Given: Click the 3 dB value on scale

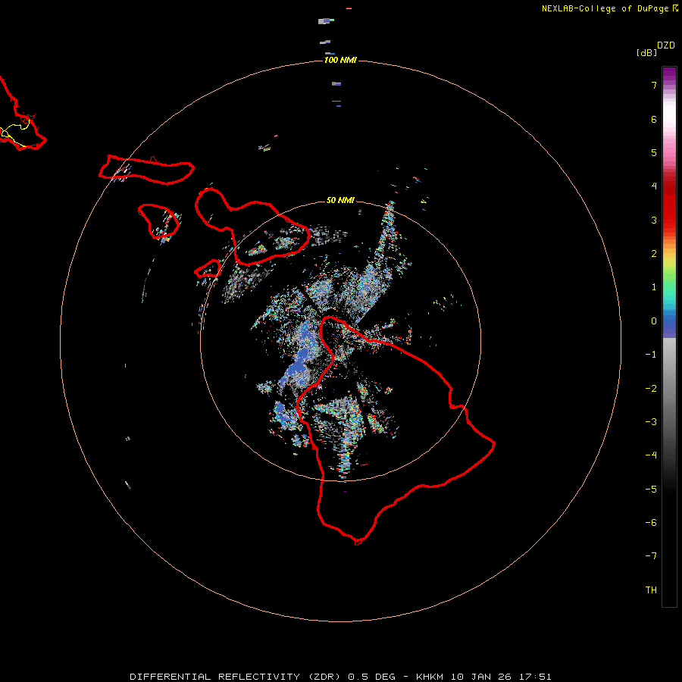Looking at the screenshot, I should coord(654,220).
